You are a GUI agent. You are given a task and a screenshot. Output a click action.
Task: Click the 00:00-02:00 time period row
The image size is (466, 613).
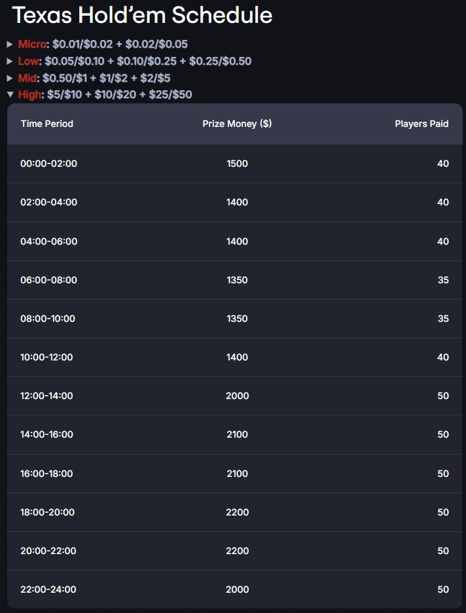235,164
